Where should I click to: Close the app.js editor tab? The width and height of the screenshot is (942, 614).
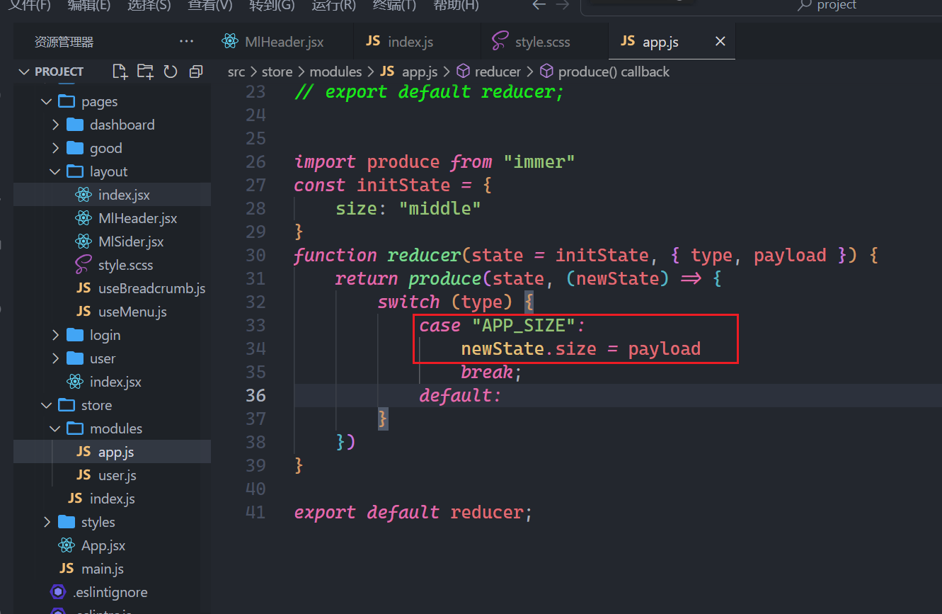720,42
